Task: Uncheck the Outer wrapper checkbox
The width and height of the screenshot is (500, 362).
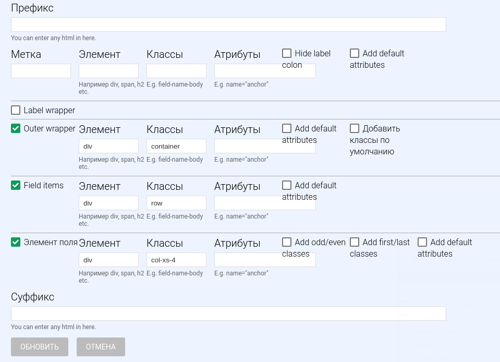Action: pos(16,128)
